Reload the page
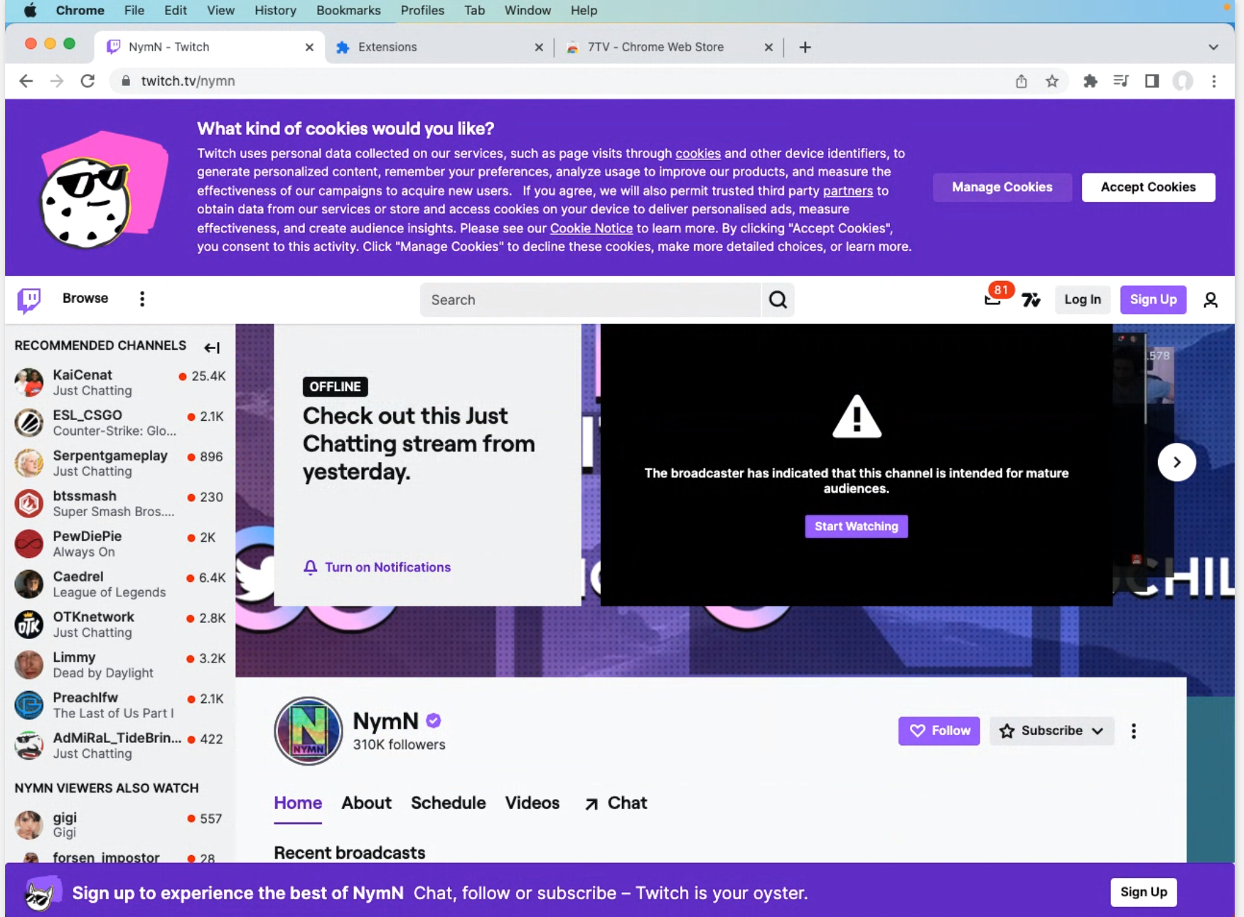Image resolution: width=1244 pixels, height=917 pixels. point(87,81)
